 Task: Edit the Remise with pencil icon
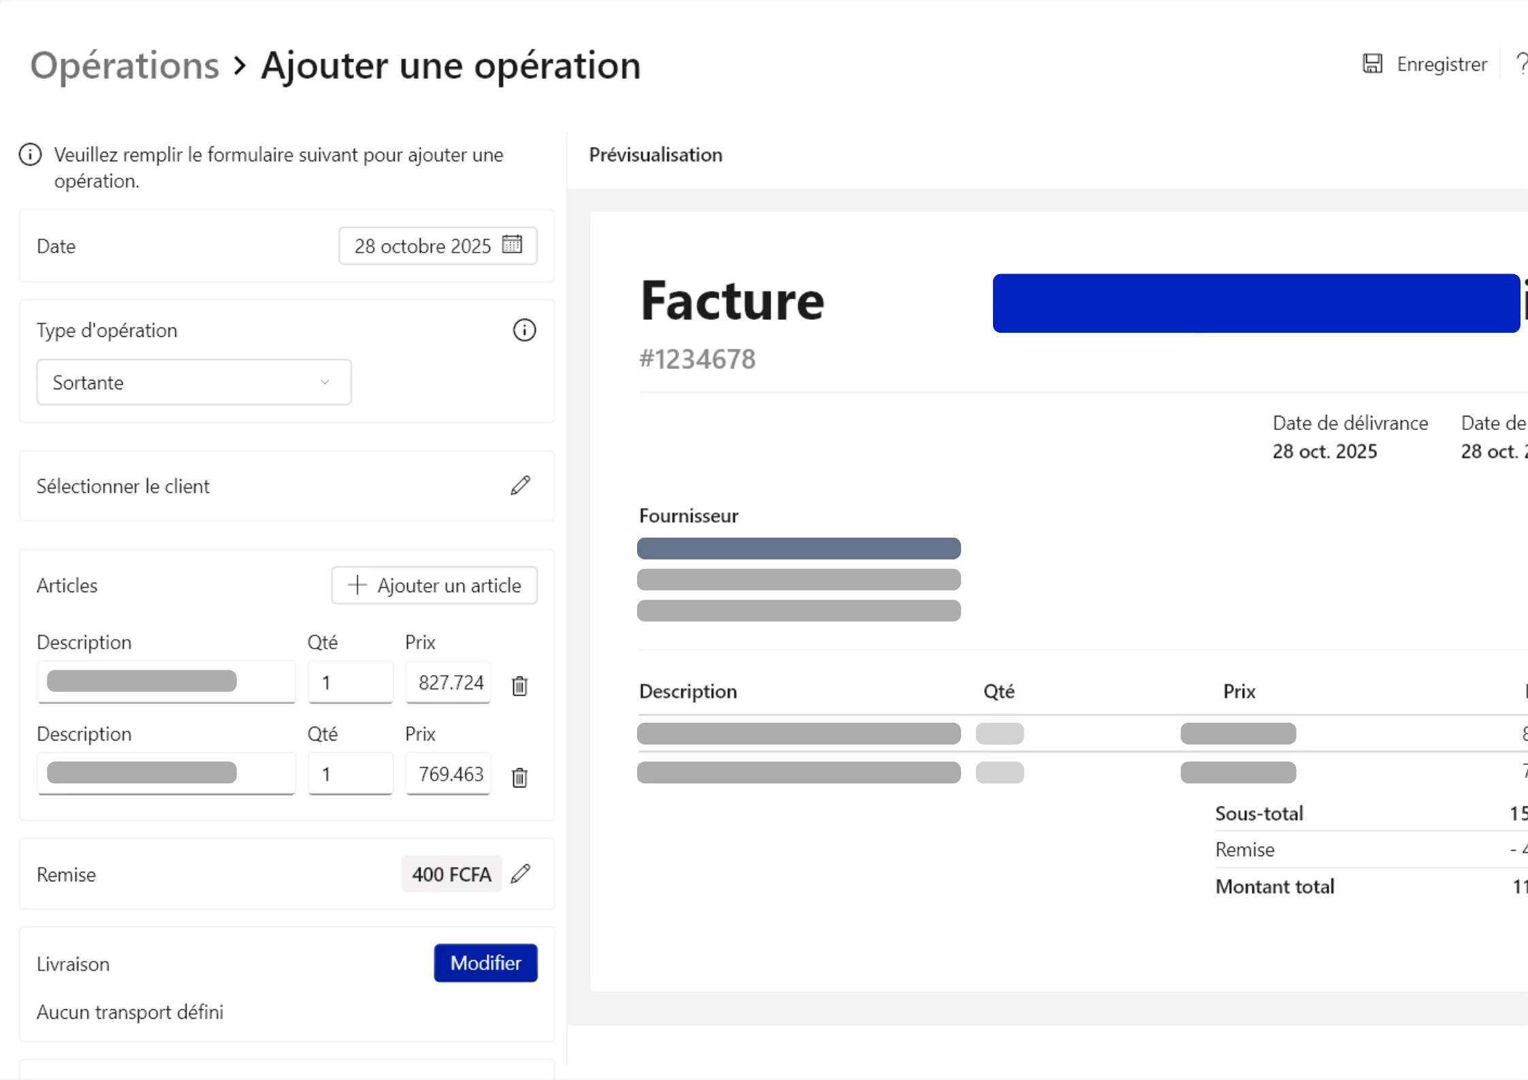click(521, 873)
